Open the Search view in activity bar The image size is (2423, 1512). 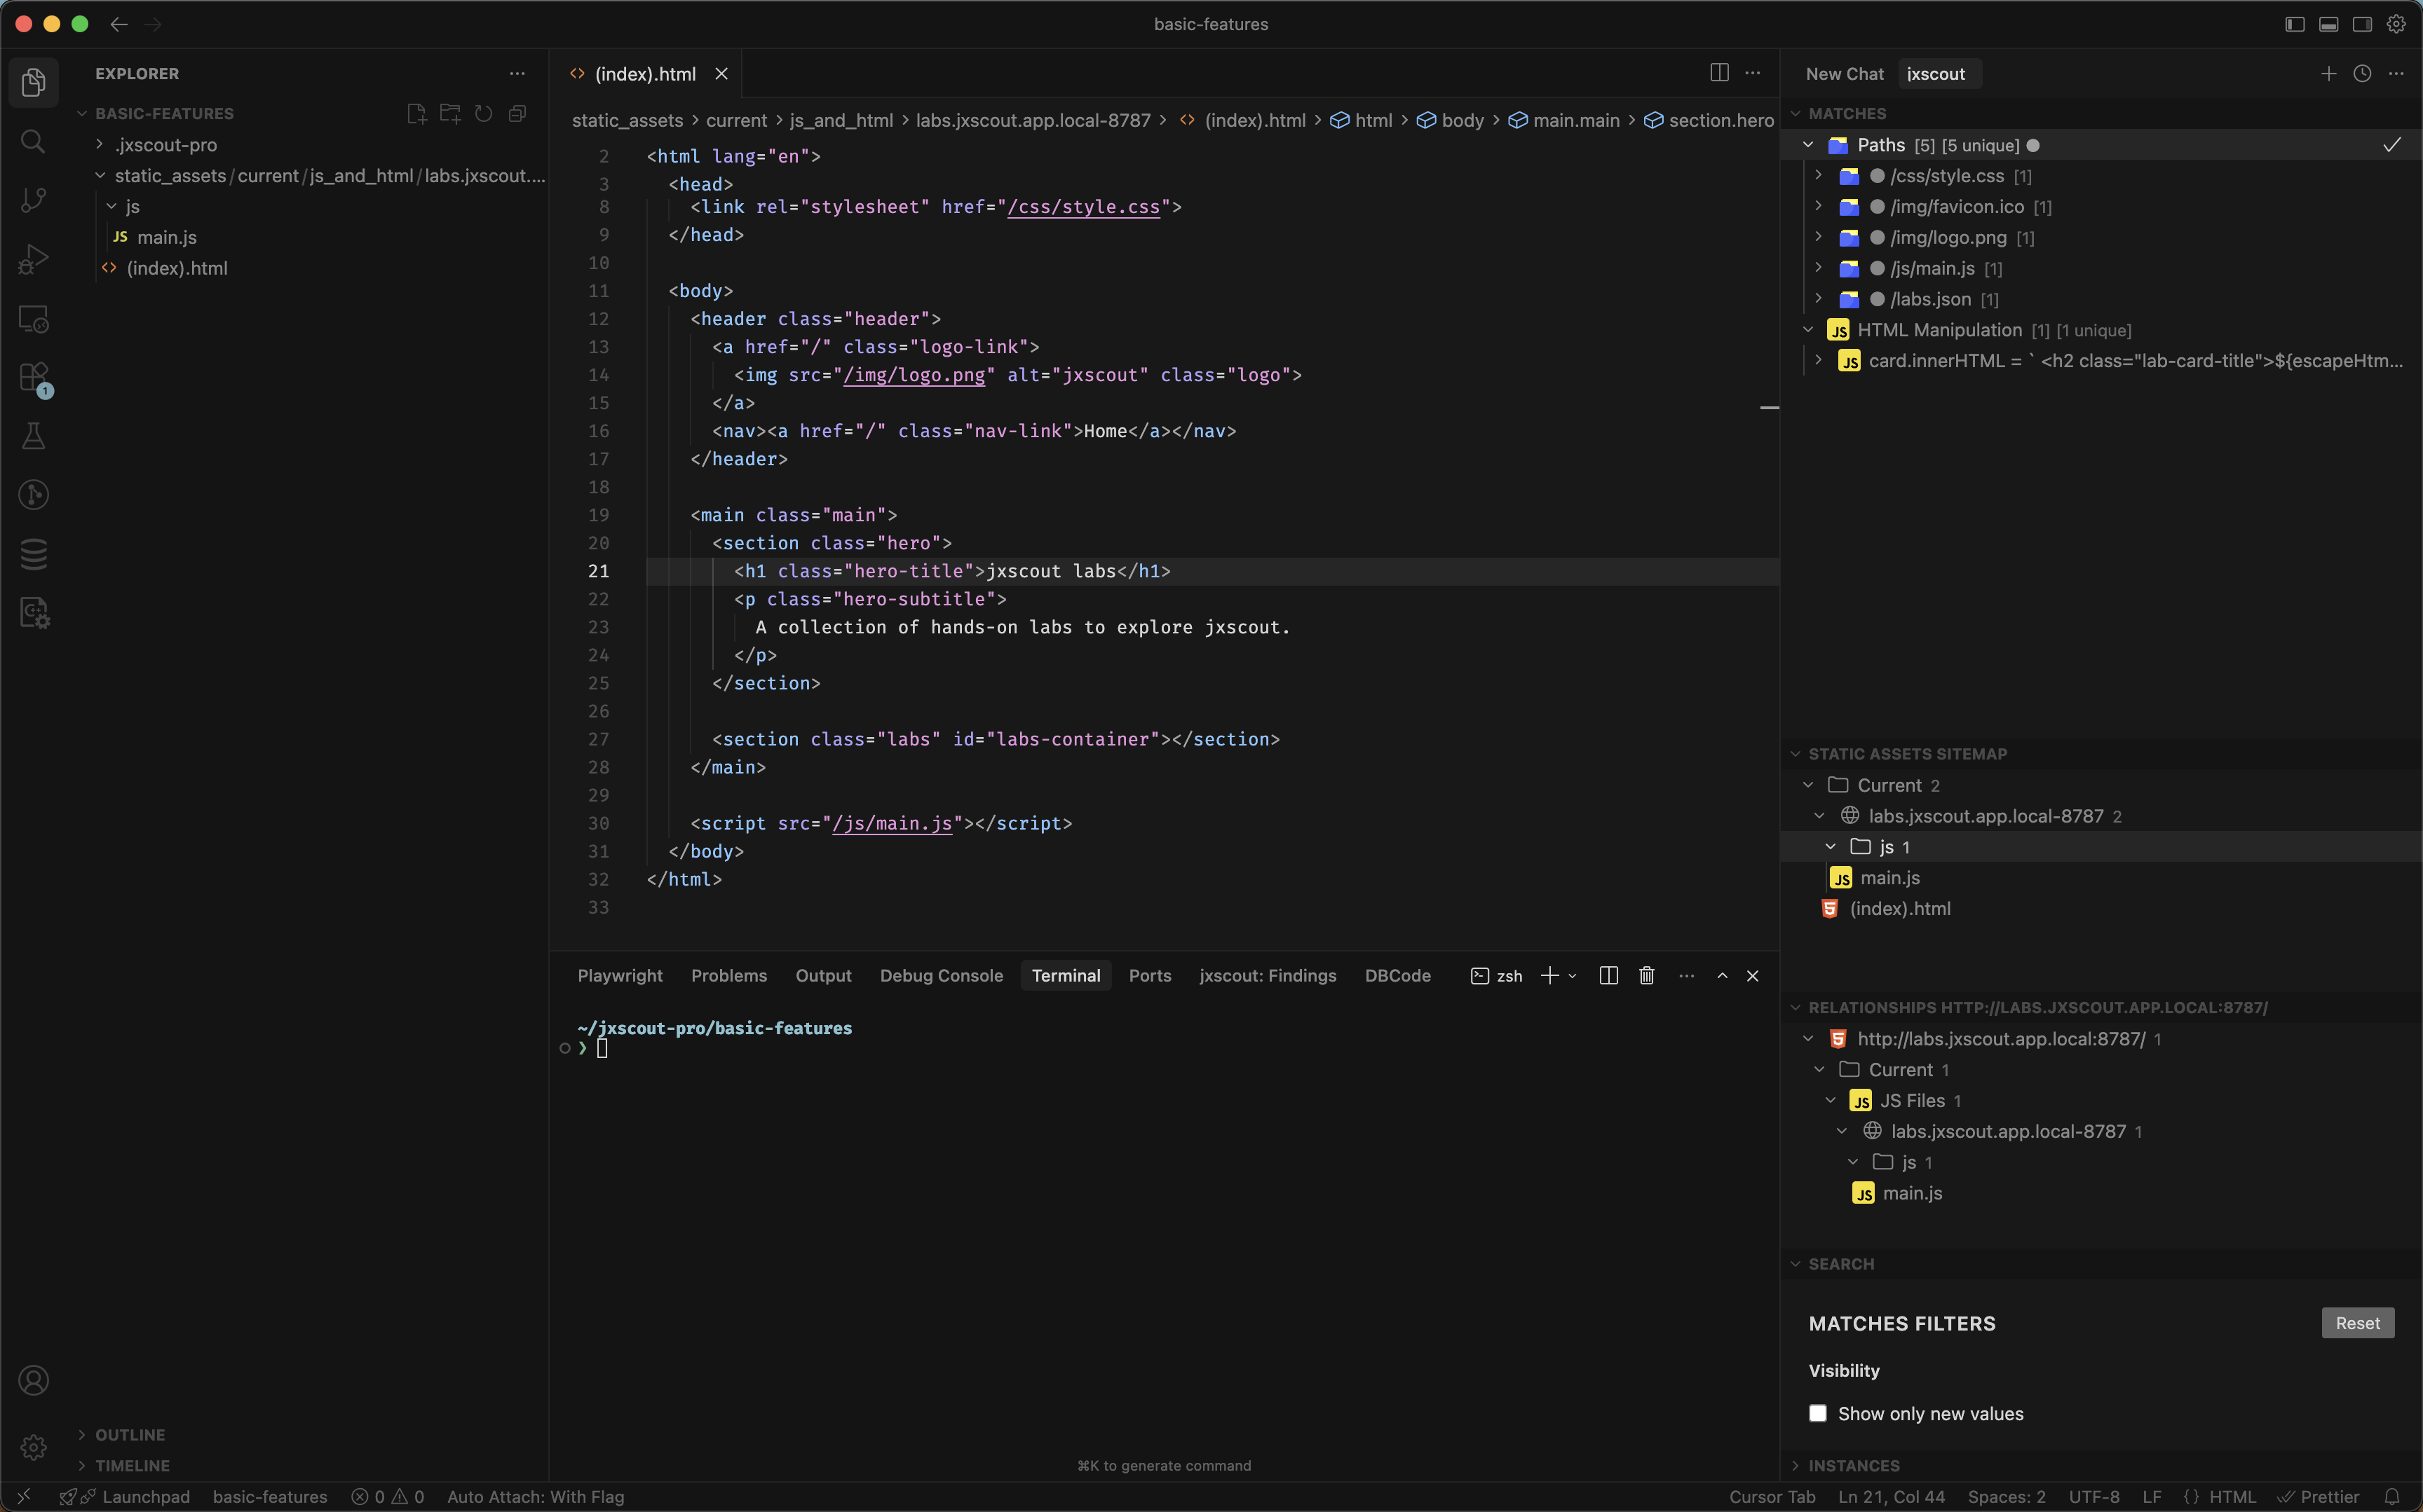33,142
